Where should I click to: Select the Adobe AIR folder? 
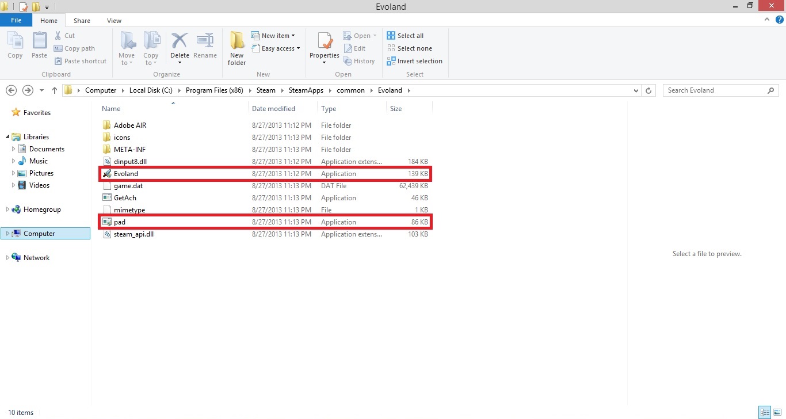[x=265, y=125]
